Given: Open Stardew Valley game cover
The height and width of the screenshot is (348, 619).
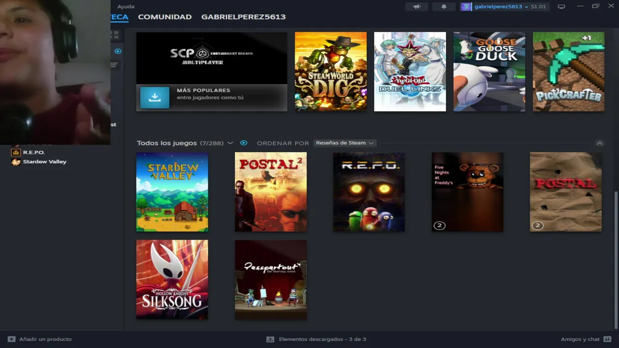Looking at the screenshot, I should click(x=172, y=192).
